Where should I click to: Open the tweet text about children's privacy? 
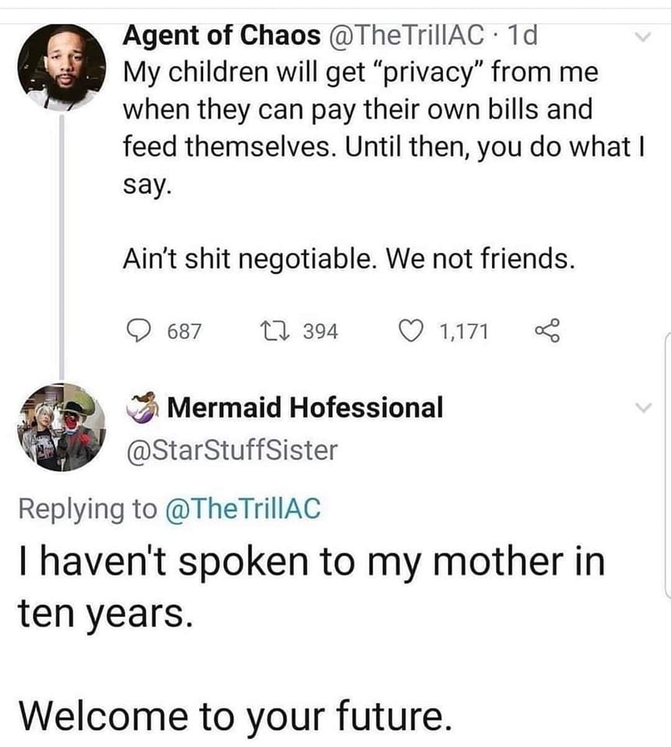pos(358,127)
